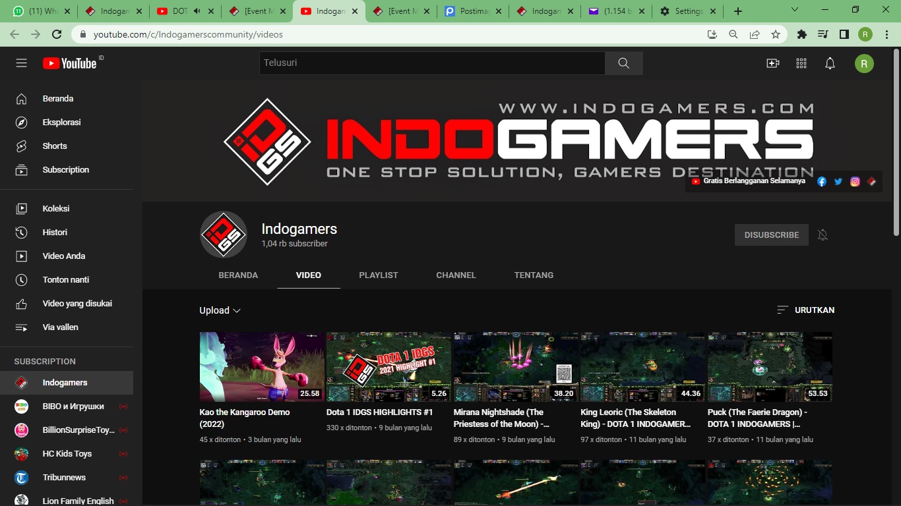Switch to the TENTANG channel tab

click(534, 275)
